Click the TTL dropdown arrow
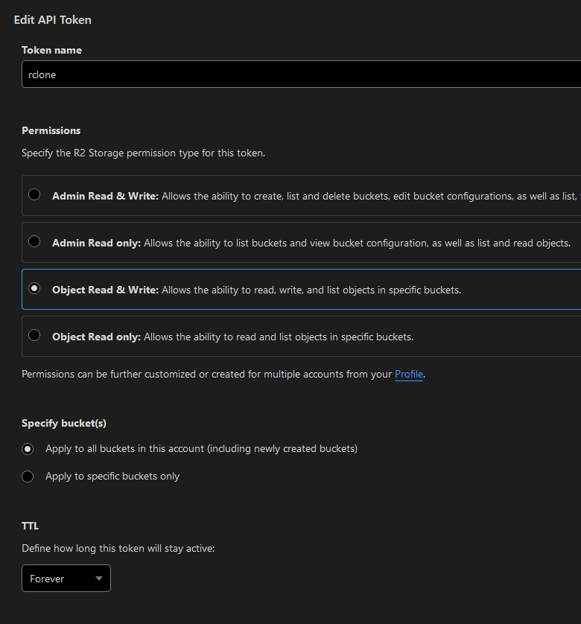581x624 pixels. (x=98, y=579)
